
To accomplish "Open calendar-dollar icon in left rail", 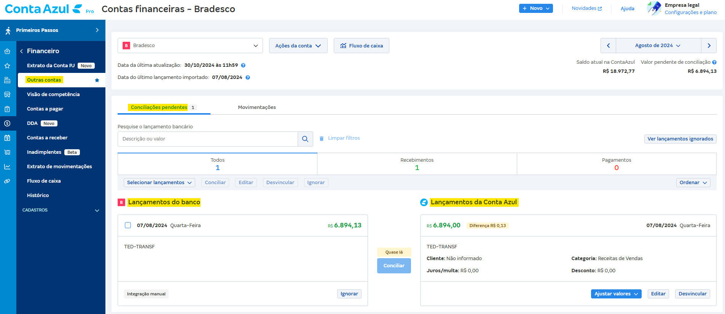I will click(7, 138).
